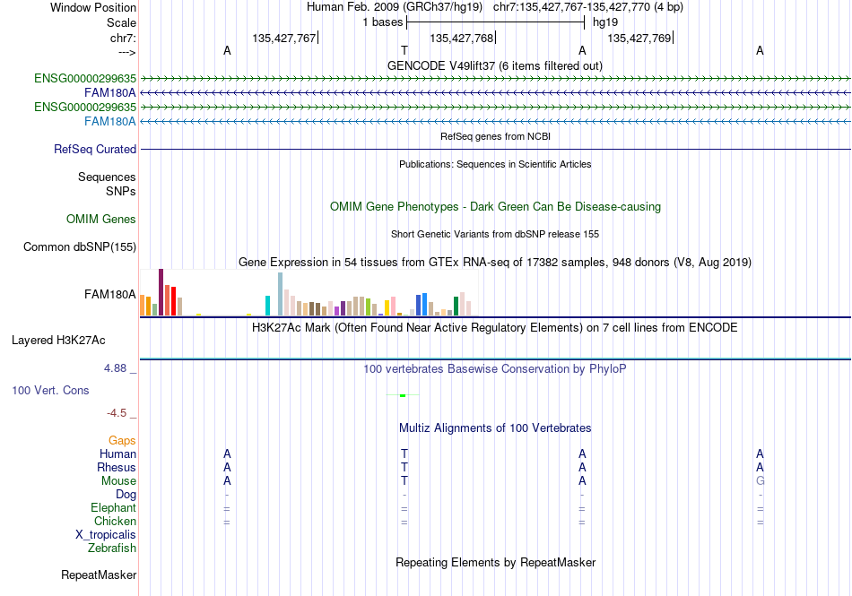Open GENCODE V49lift37 track title
The height and width of the screenshot is (596, 852).
tap(495, 65)
